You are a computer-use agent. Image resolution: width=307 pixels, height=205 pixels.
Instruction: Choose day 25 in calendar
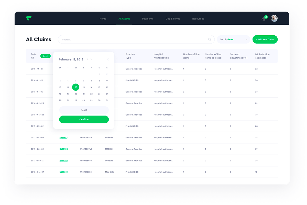click(x=60, y=100)
